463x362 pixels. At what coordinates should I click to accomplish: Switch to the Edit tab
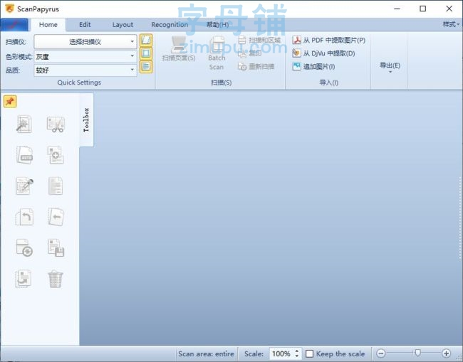[85, 25]
